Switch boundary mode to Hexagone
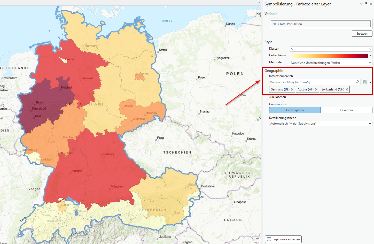 [x=347, y=110]
